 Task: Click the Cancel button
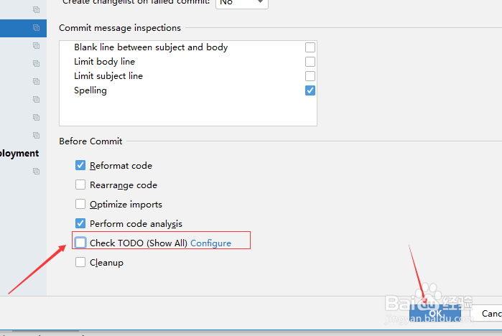[x=488, y=313]
